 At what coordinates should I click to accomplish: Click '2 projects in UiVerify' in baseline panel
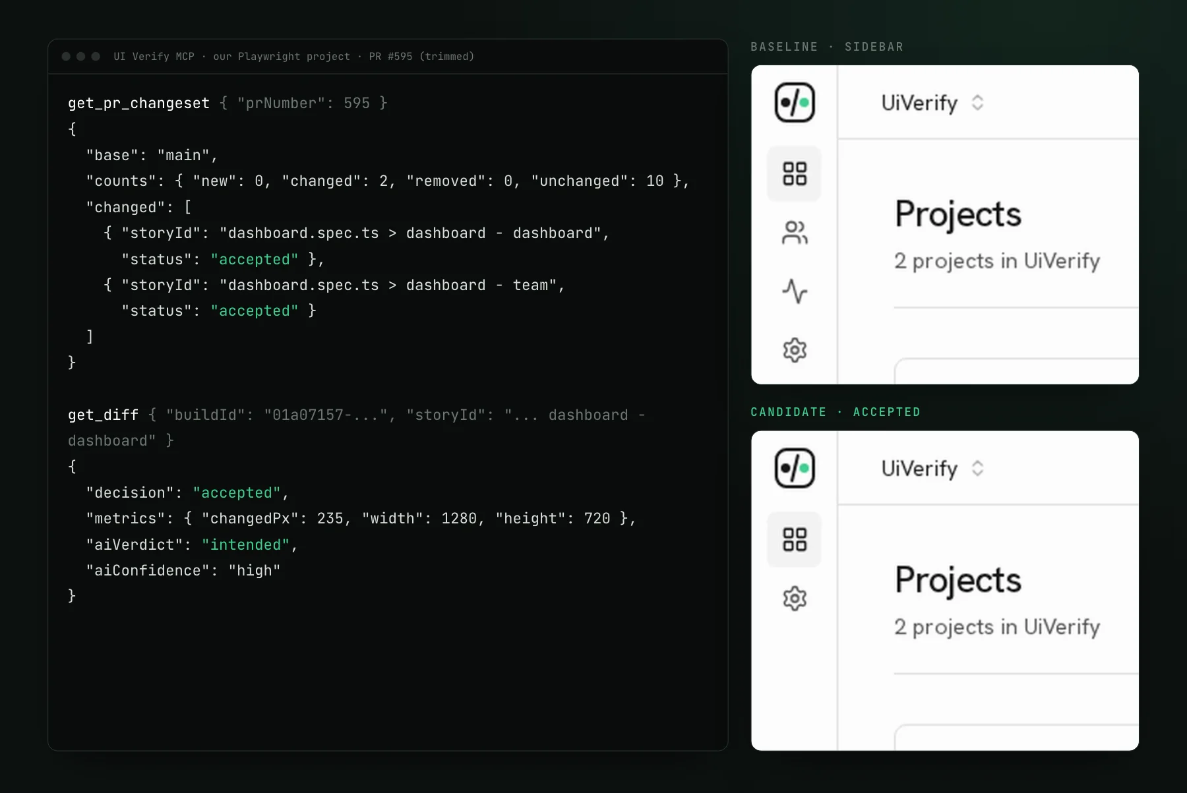point(997,261)
